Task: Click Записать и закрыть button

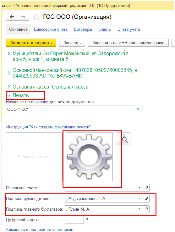Action: click(31, 43)
